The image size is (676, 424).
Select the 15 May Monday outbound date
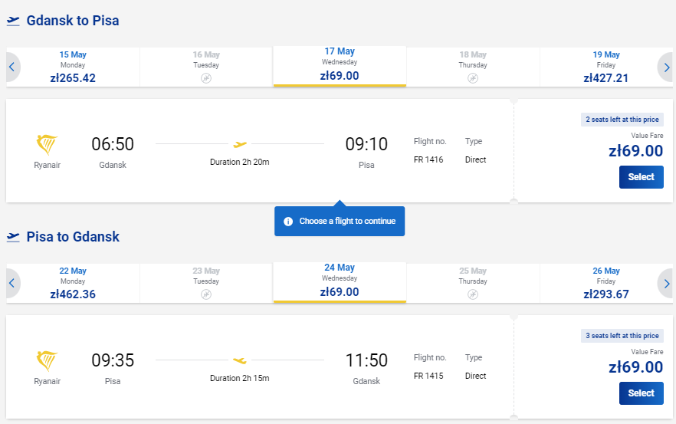pos(73,67)
